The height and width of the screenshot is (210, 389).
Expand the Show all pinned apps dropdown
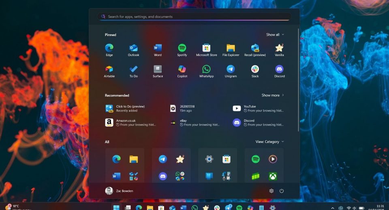[x=275, y=35]
